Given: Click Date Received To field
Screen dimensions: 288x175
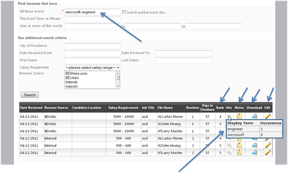Looking at the screenshot, I should click(x=183, y=53).
